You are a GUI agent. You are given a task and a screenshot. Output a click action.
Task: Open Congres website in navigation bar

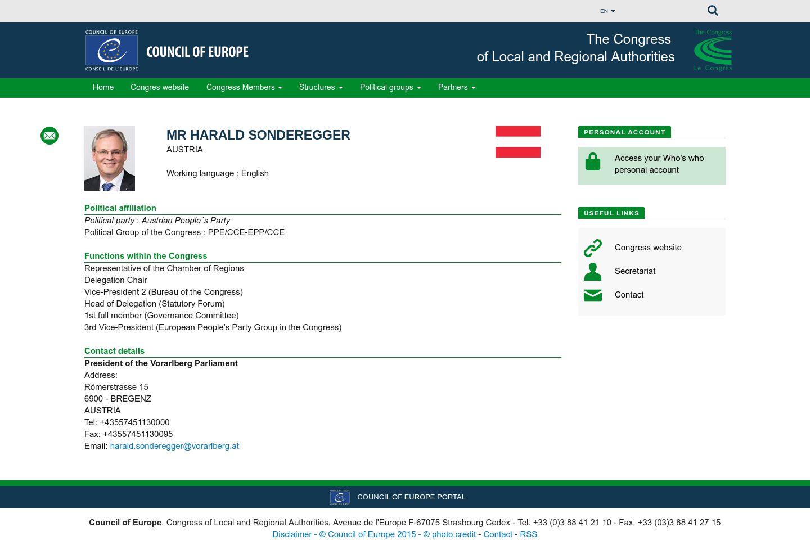pos(160,87)
